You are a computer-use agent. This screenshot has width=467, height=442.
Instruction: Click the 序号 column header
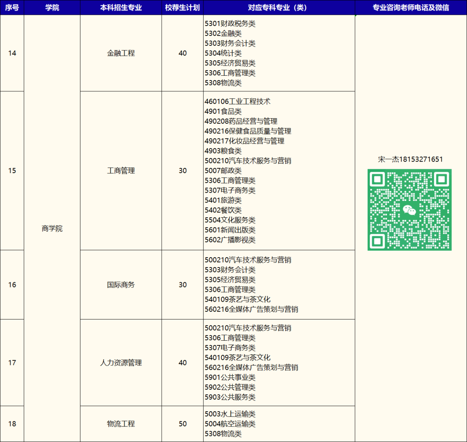12,7
